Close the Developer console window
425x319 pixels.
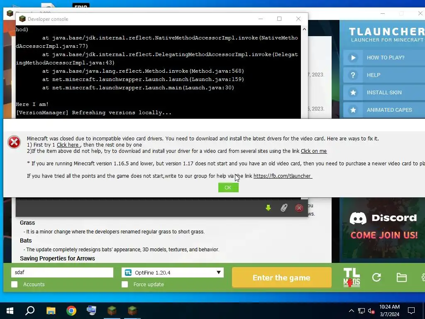(298, 19)
